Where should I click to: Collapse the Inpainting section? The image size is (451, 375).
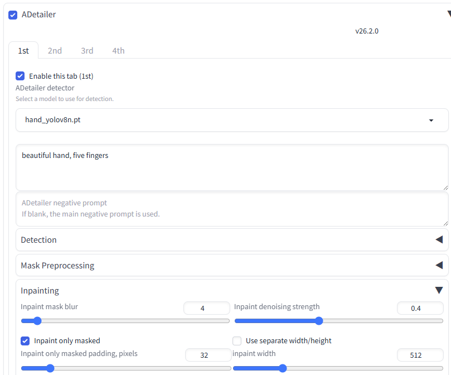coord(232,291)
